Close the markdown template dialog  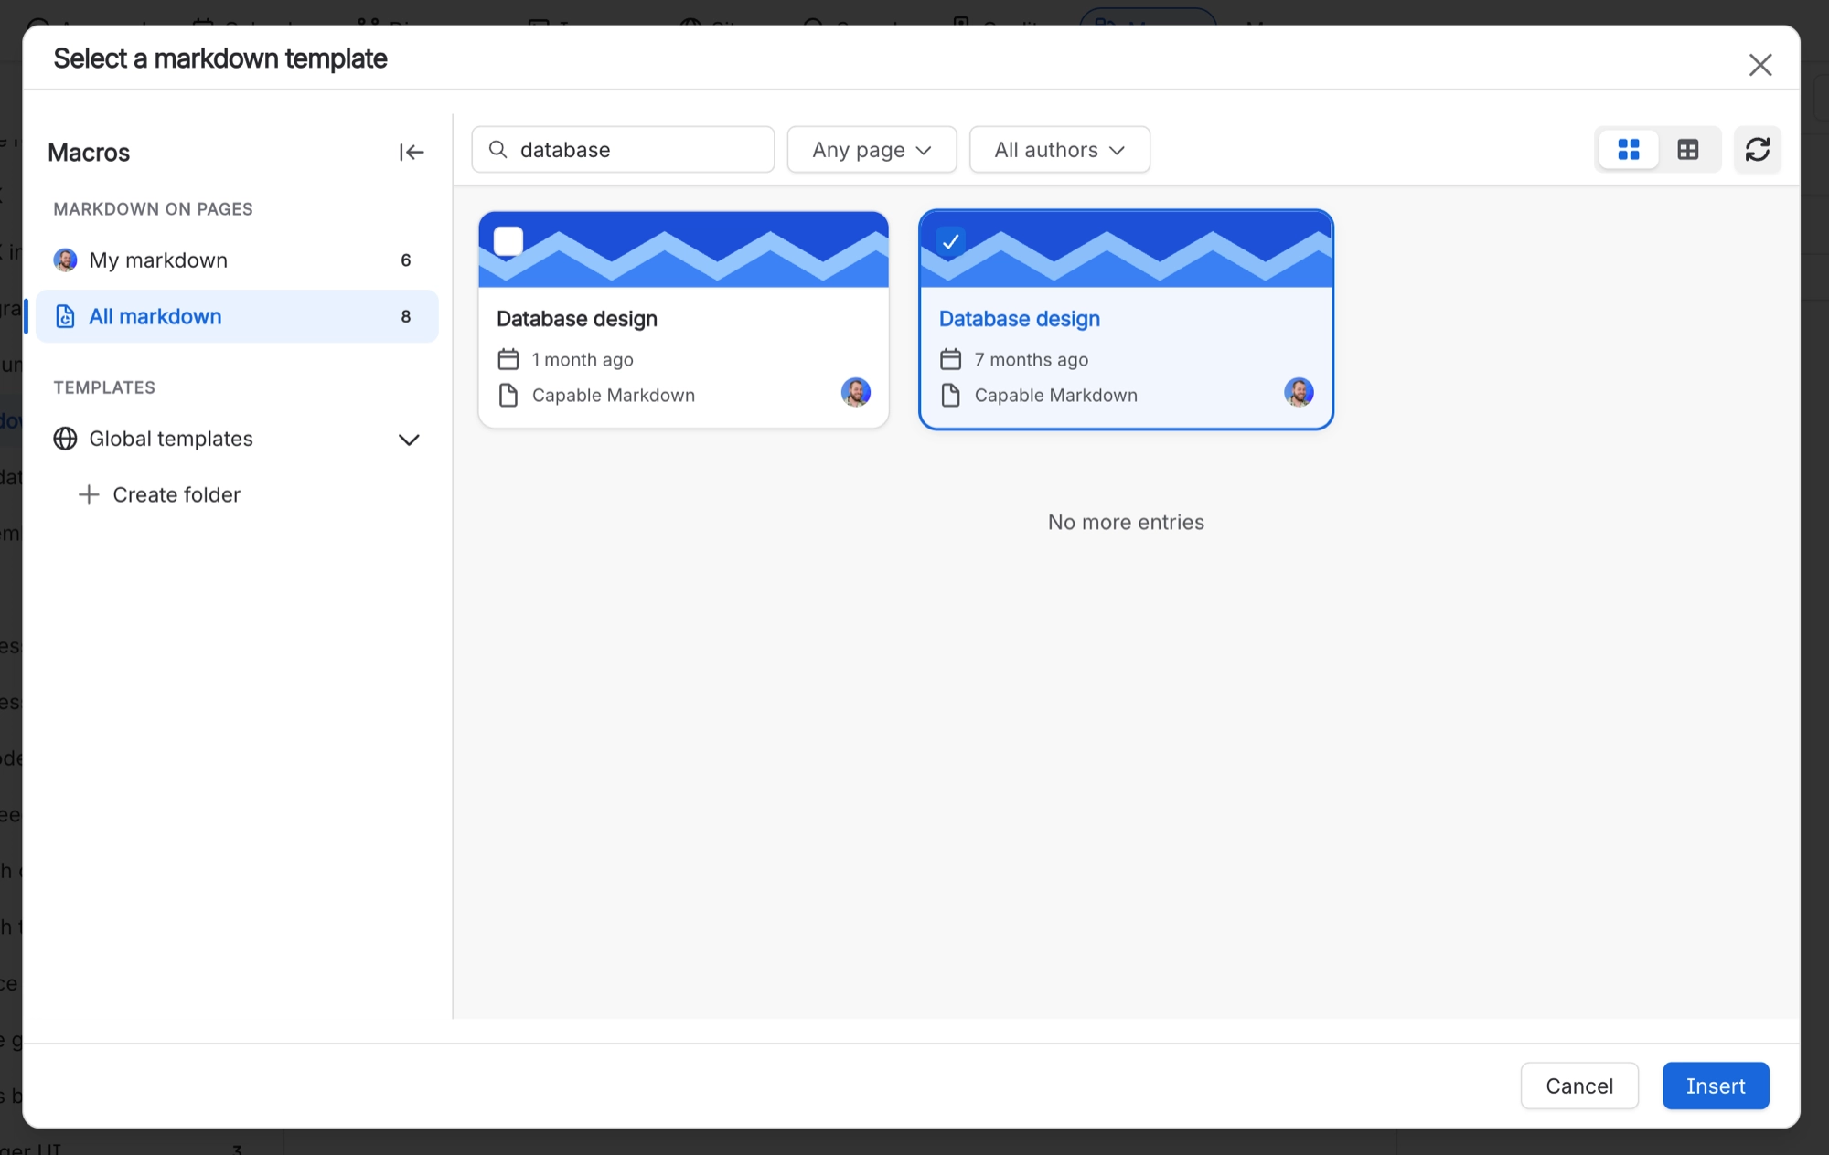click(x=1760, y=65)
